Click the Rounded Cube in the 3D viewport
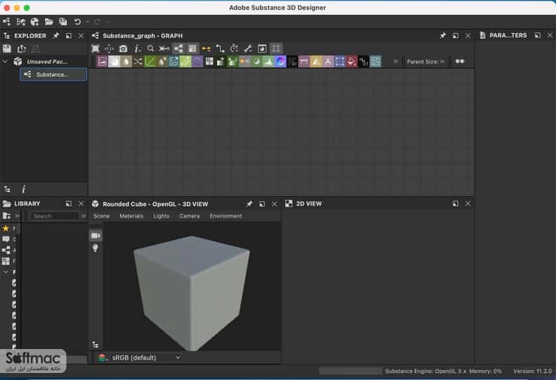Viewport: 556px width, 380px height. click(x=191, y=292)
